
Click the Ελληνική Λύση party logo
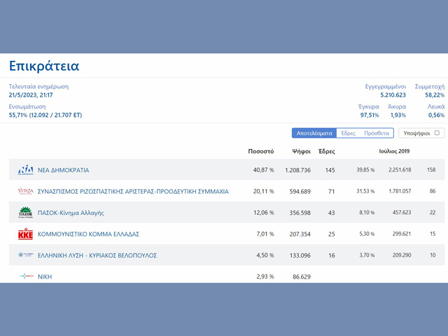25,255
